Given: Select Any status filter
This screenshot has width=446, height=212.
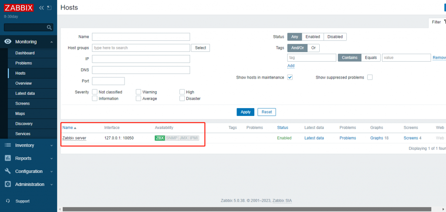Looking at the screenshot, I should (x=295, y=36).
